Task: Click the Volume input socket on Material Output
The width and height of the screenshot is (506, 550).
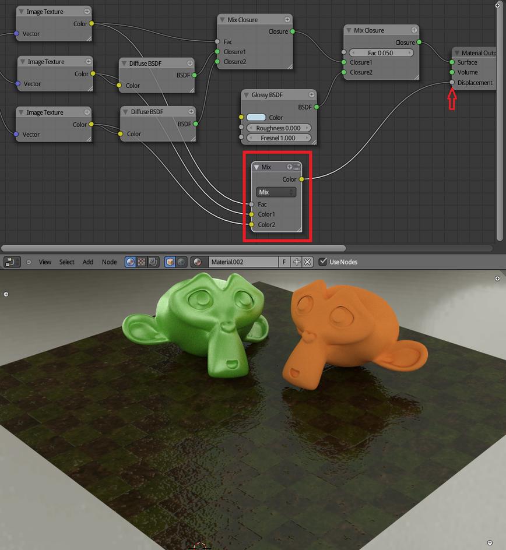Action: 452,72
